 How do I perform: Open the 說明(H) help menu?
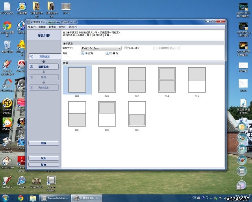pyautogui.click(x=73, y=26)
